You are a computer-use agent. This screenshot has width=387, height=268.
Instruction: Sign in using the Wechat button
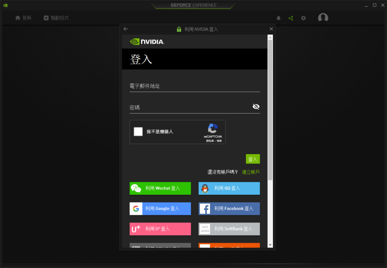[x=160, y=188]
